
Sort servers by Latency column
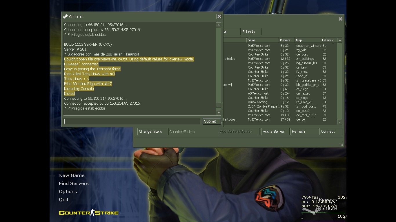click(329, 40)
